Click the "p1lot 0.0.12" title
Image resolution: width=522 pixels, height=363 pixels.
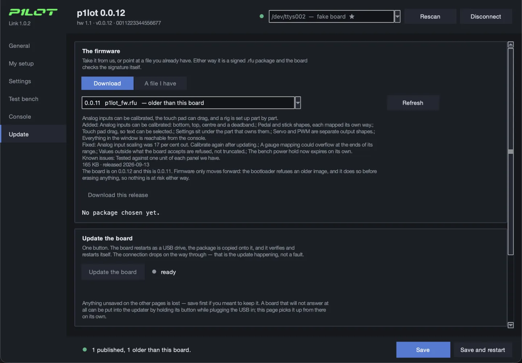tap(101, 13)
